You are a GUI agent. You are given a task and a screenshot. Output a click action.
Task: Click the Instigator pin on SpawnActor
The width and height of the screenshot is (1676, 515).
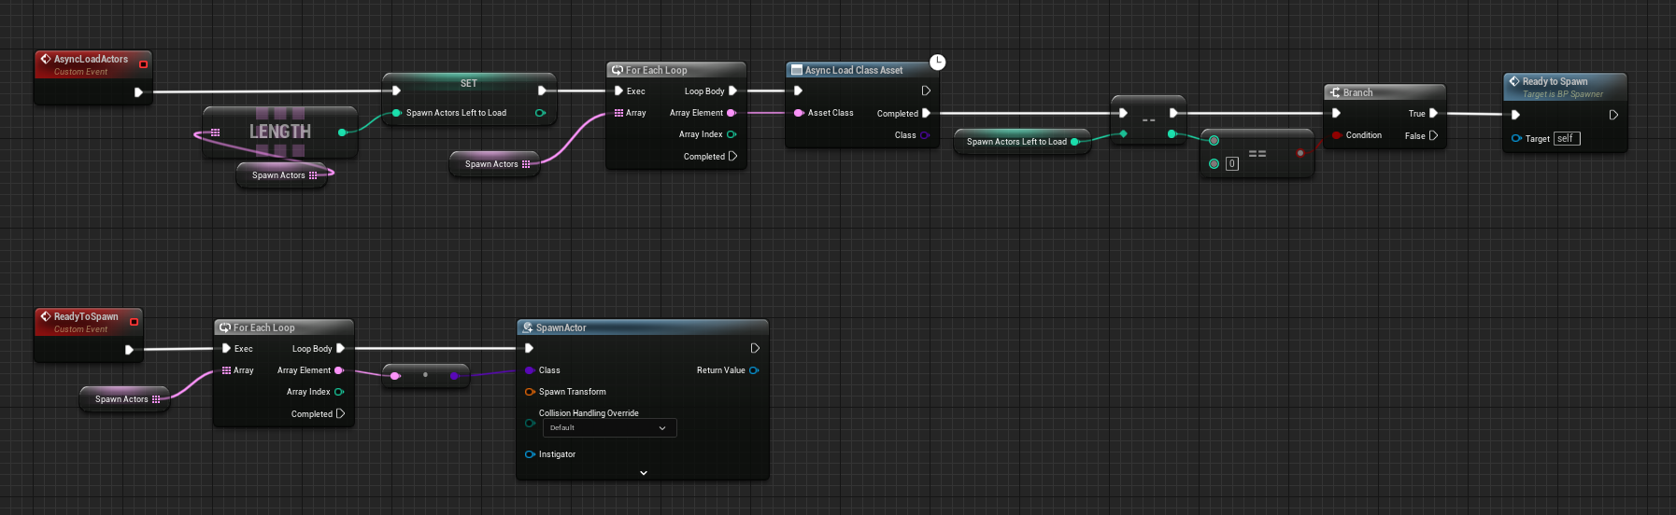(530, 454)
